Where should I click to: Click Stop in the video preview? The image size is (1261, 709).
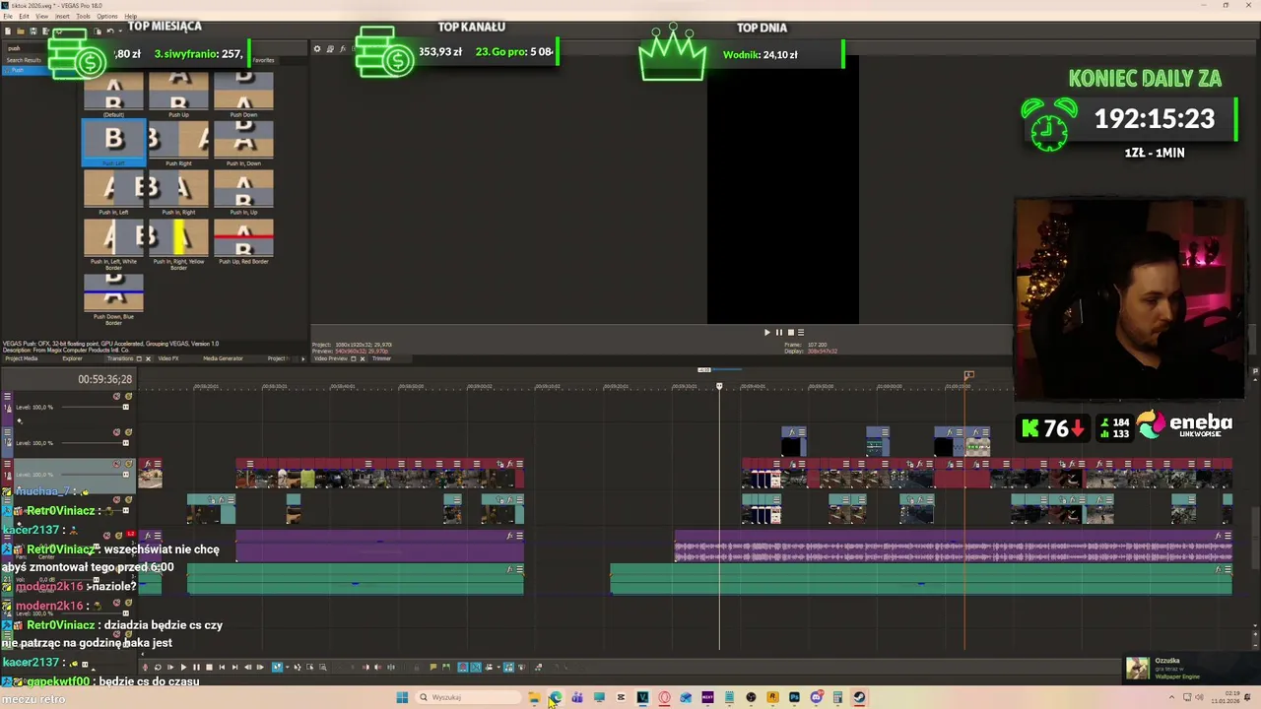[790, 332]
